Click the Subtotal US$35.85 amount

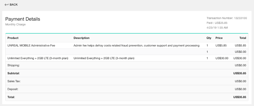click(x=240, y=73)
